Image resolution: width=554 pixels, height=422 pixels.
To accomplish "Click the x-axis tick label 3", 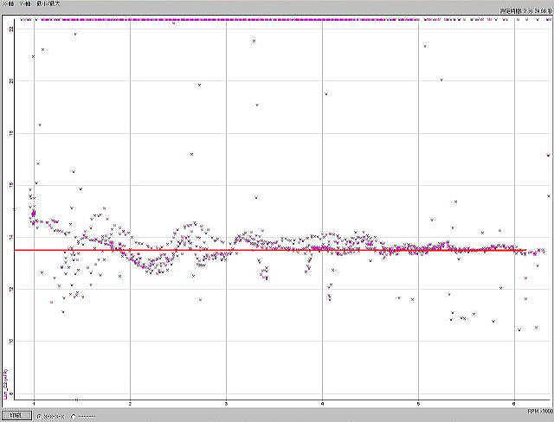I will (226, 404).
